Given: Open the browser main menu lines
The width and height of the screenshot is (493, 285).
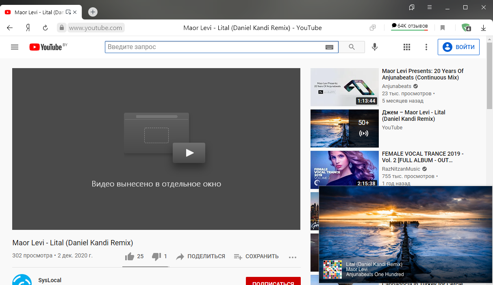Looking at the screenshot, I should (x=430, y=7).
